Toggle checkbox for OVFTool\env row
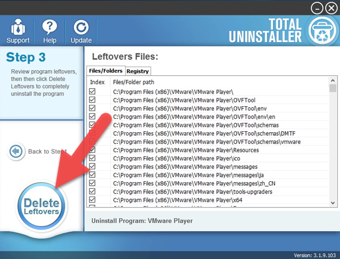This screenshot has width=340, height=259. (92, 108)
